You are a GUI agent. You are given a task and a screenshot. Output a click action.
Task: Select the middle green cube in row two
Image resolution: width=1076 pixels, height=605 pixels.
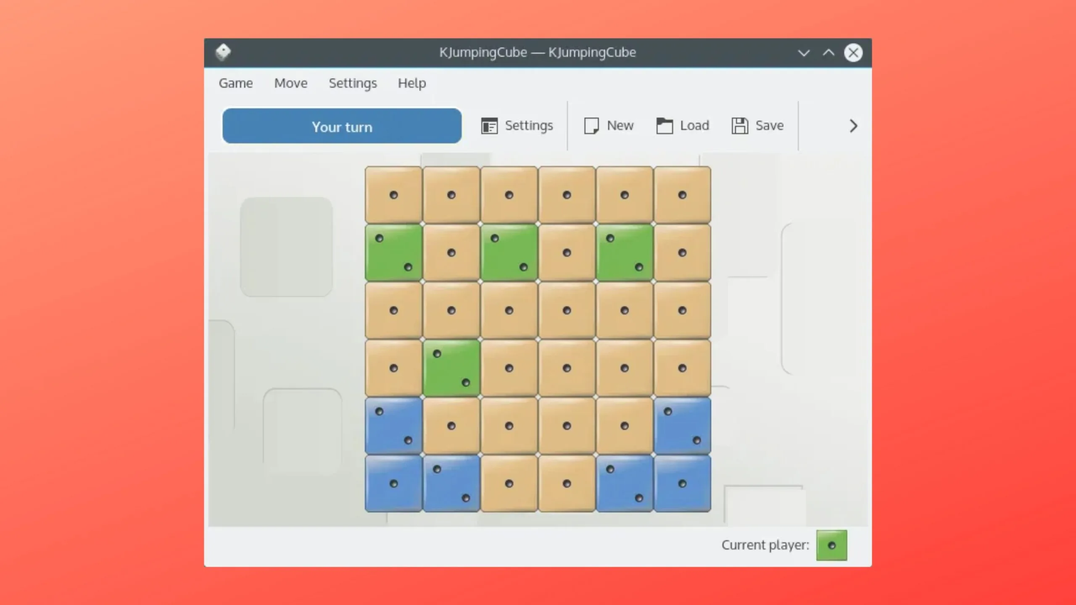click(x=509, y=253)
